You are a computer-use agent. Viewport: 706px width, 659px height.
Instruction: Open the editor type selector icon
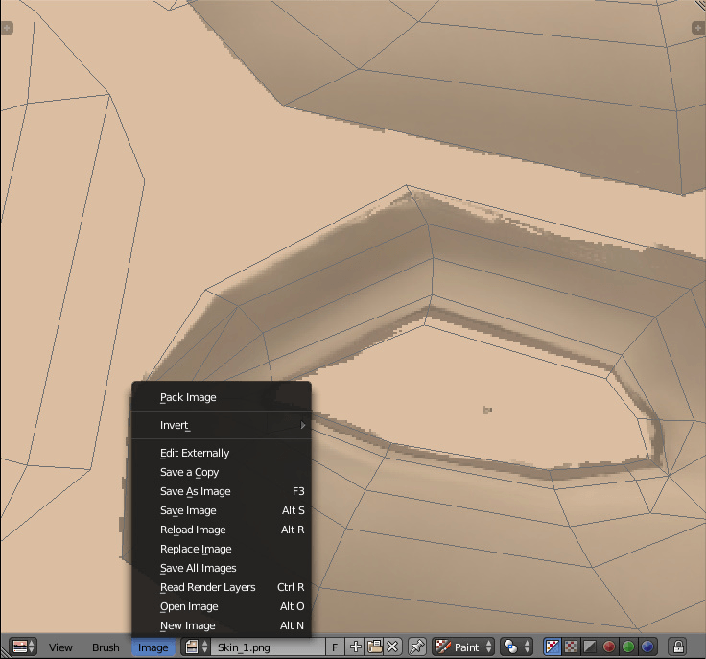[22, 647]
